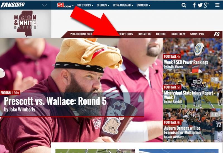
Task: Open the search magnifier icon
Action: (x=184, y=5)
